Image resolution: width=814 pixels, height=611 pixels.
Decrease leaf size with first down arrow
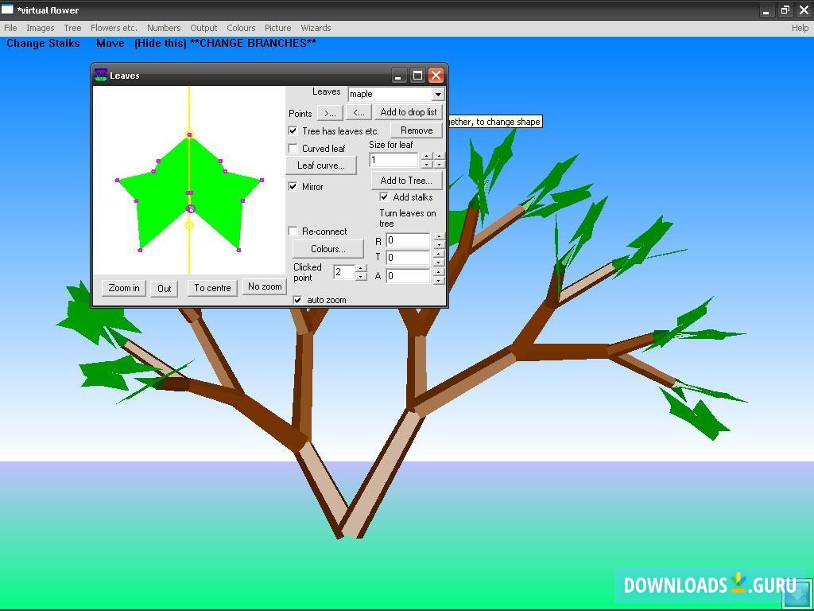point(427,164)
